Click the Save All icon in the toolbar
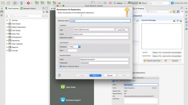The image size is (188, 105). tap(8, 3)
